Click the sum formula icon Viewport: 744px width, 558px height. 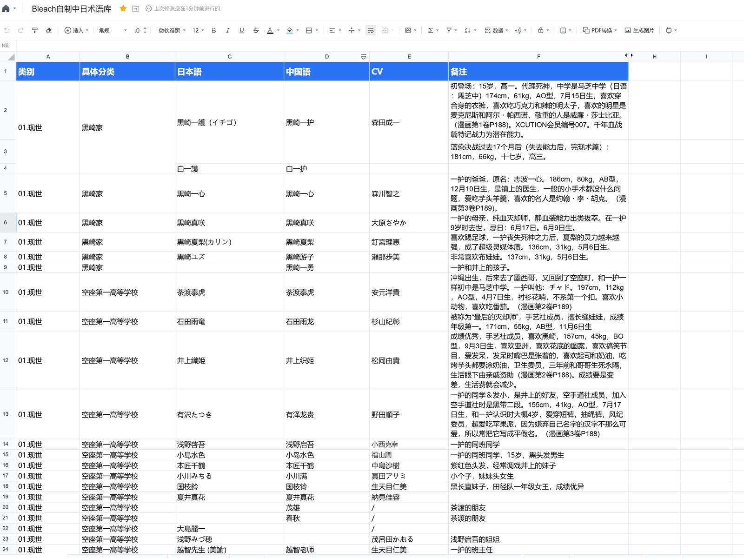[431, 30]
